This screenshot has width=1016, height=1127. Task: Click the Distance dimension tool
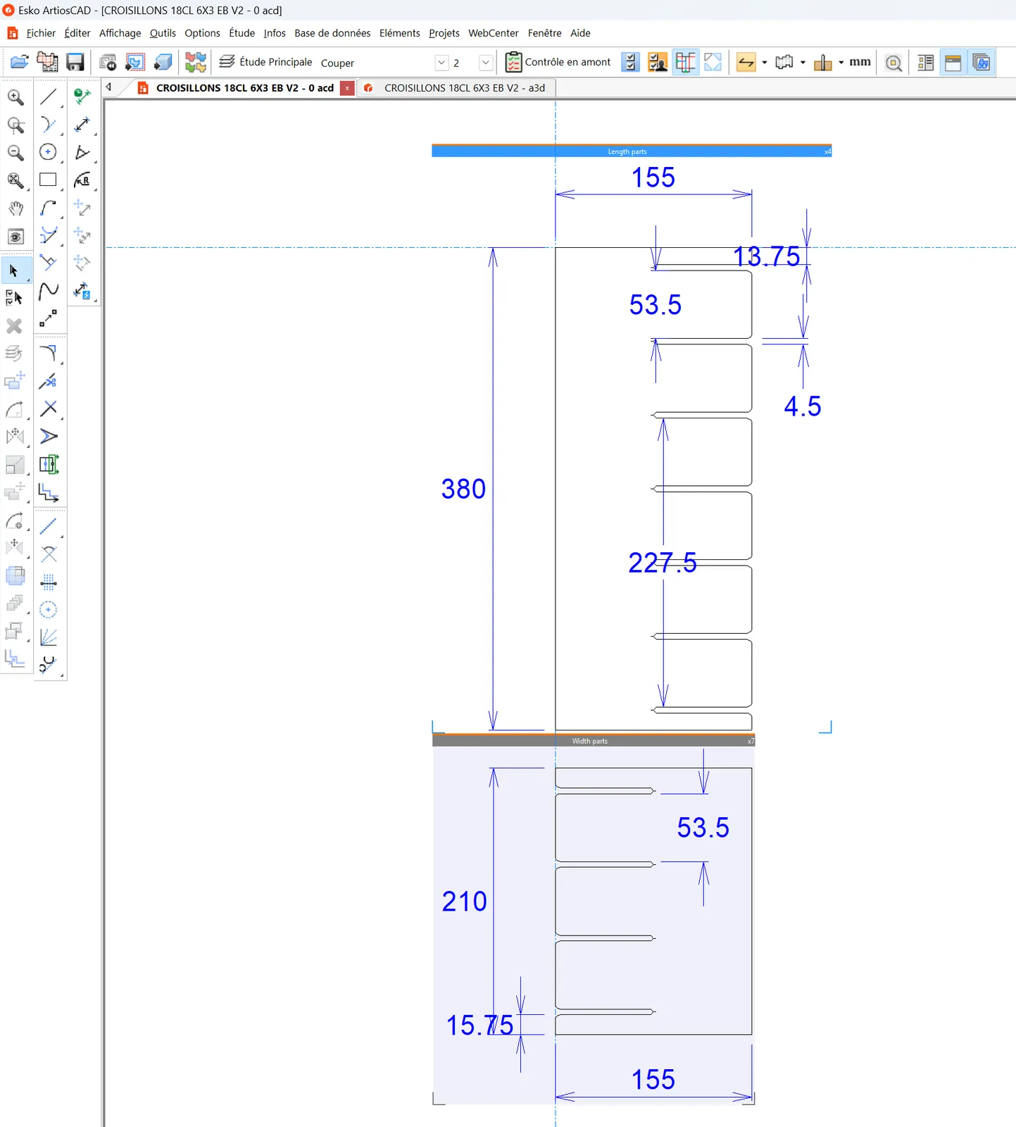pos(82,125)
